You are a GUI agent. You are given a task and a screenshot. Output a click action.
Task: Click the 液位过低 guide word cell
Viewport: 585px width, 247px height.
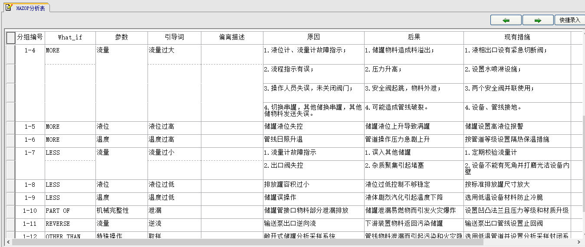click(174, 185)
